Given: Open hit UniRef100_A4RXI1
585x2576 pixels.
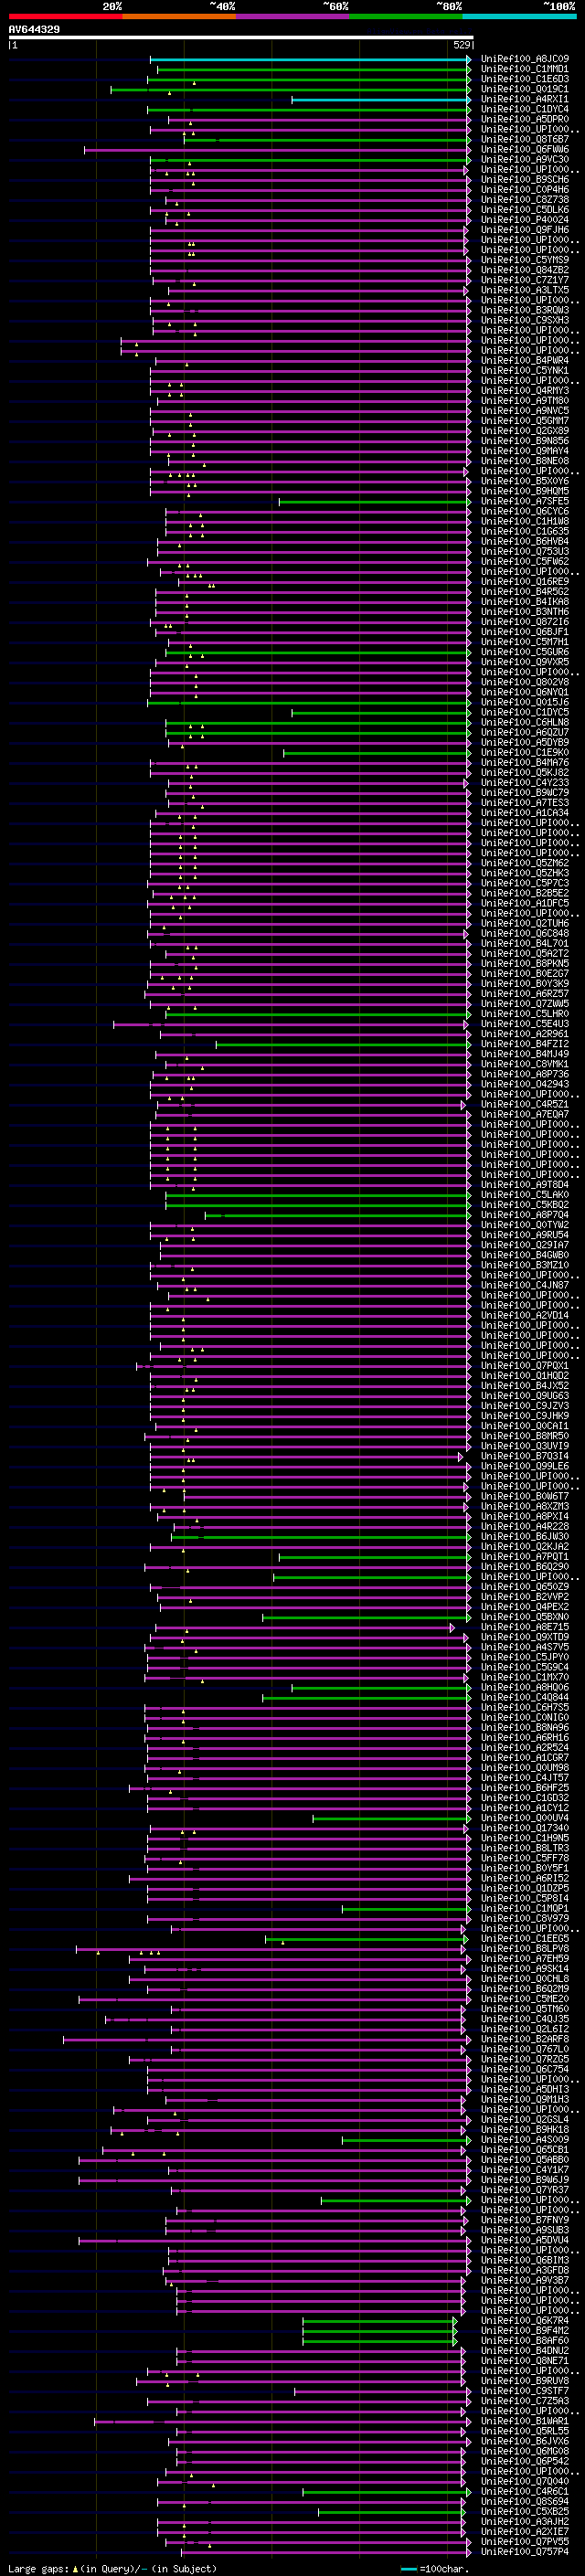Looking at the screenshot, I should coord(524,99).
